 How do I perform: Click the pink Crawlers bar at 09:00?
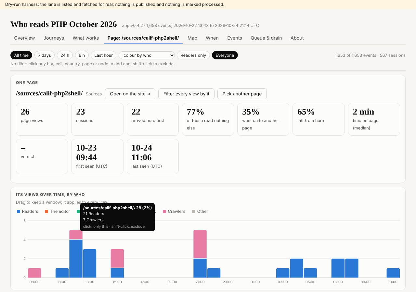[x=34, y=273]
